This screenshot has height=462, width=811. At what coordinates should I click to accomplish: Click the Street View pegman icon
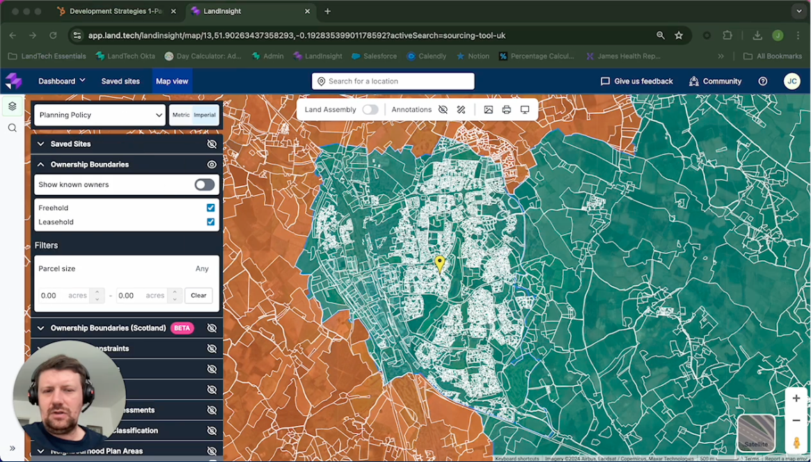click(796, 443)
